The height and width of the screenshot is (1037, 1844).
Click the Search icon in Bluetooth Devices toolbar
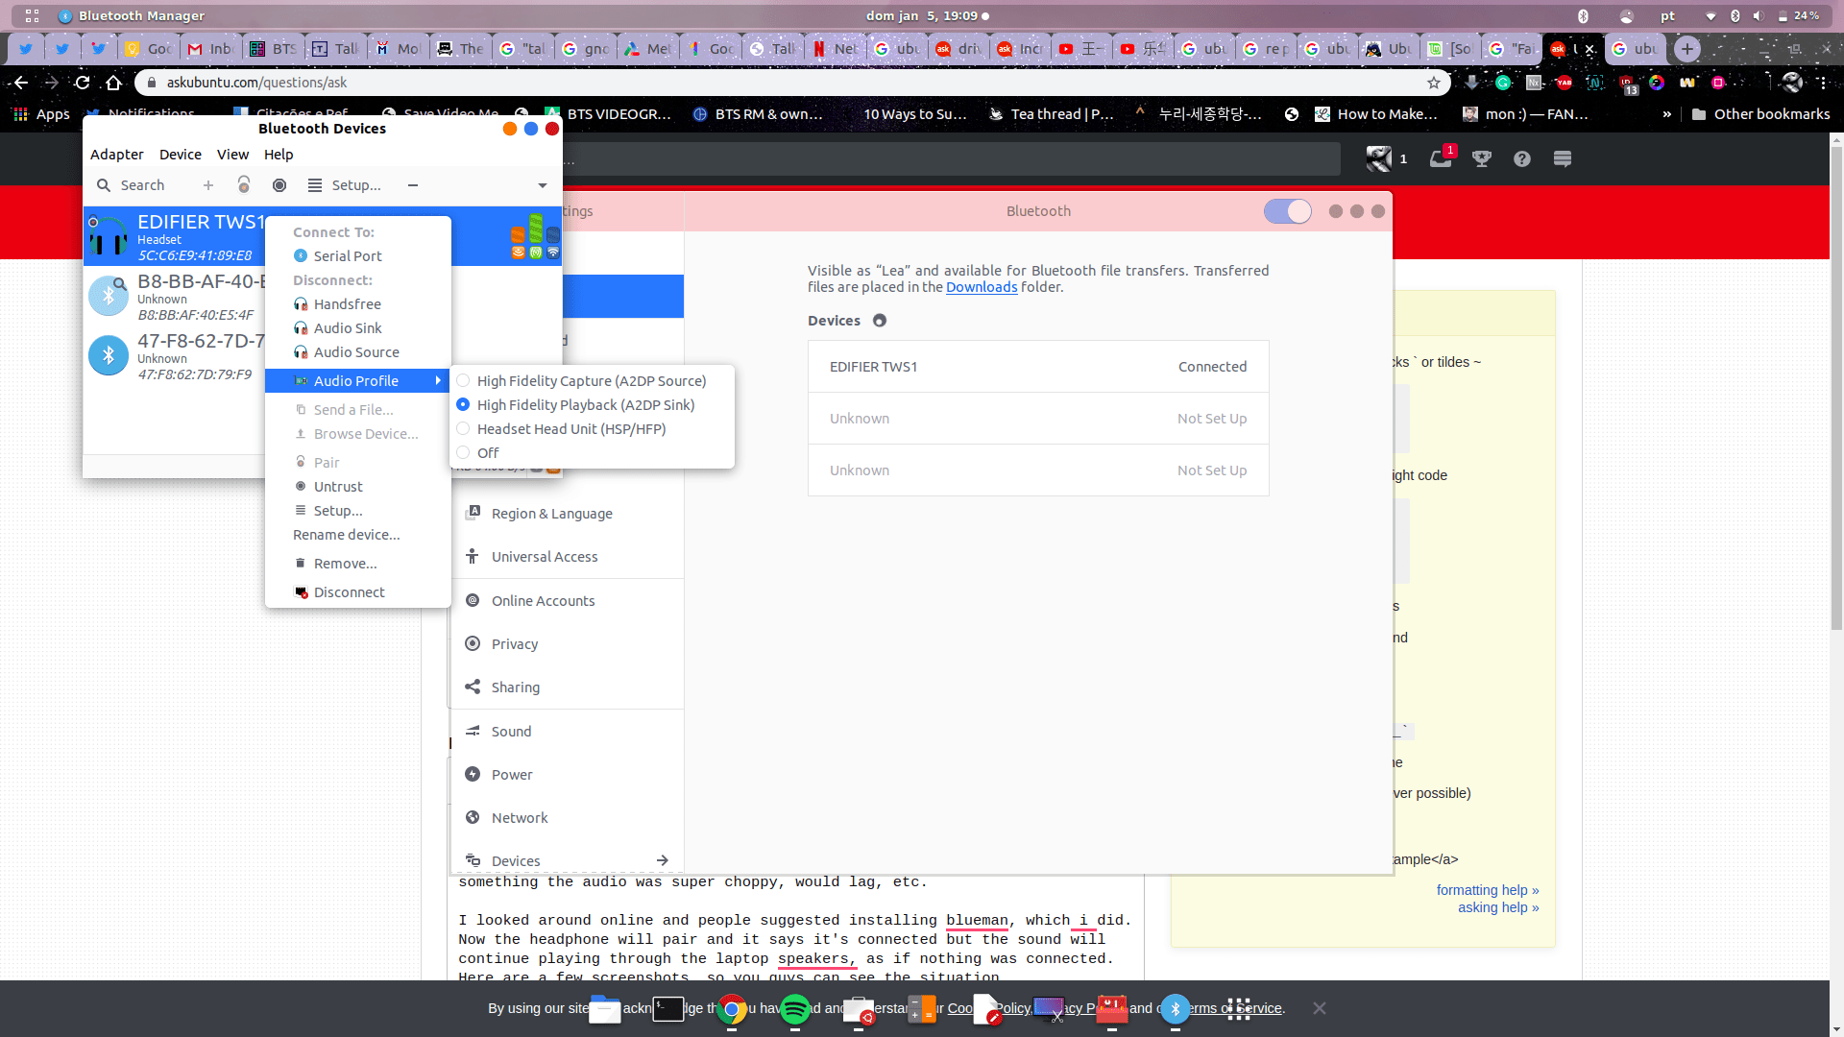pyautogui.click(x=104, y=185)
